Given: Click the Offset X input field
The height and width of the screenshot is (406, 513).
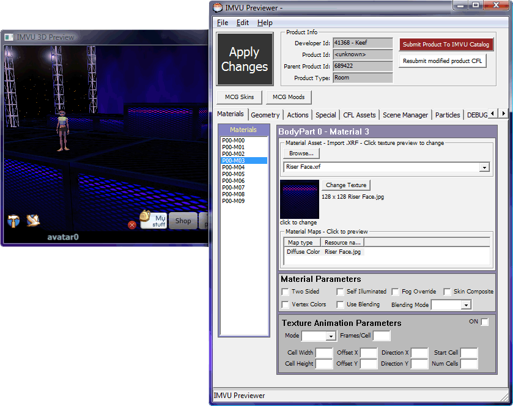Looking at the screenshot, I should click(369, 353).
